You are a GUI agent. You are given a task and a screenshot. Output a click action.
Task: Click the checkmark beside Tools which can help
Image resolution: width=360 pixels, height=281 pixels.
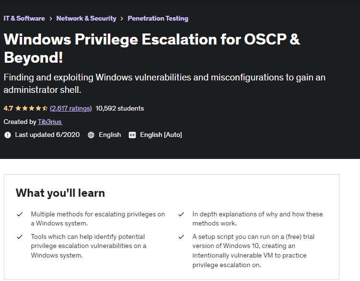pyautogui.click(x=20, y=237)
